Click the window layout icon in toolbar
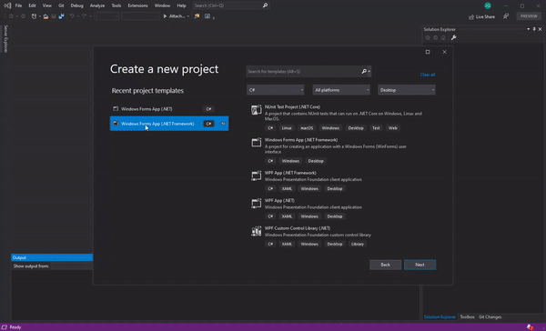Image resolution: width=546 pixels, height=331 pixels. tap(207, 16)
